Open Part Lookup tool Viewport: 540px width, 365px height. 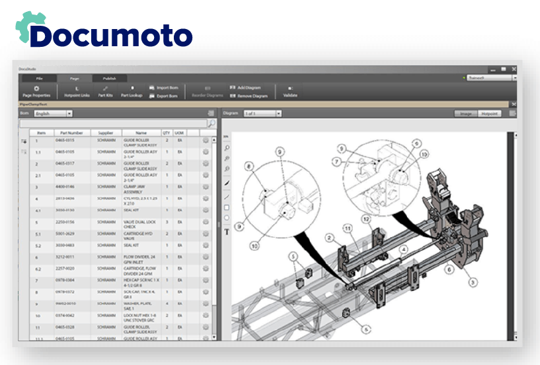(x=132, y=92)
